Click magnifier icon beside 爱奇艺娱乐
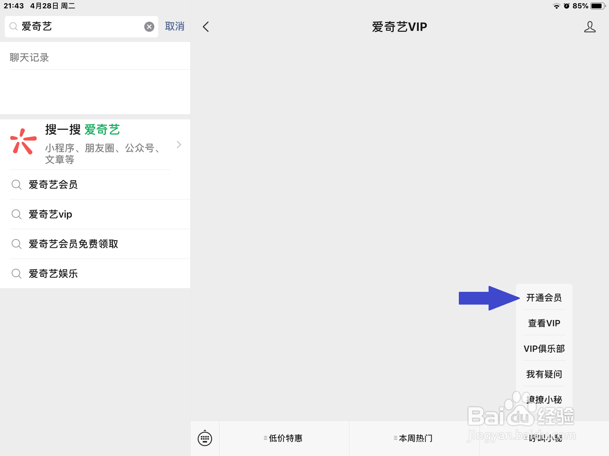The height and width of the screenshot is (456, 609). [16, 274]
